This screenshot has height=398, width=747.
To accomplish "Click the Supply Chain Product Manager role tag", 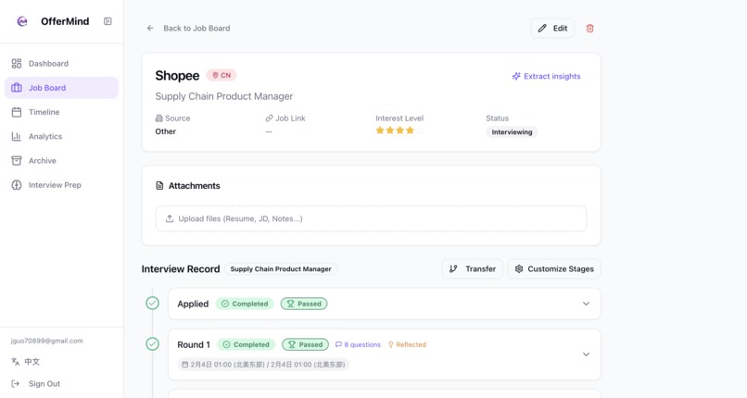I will click(281, 269).
